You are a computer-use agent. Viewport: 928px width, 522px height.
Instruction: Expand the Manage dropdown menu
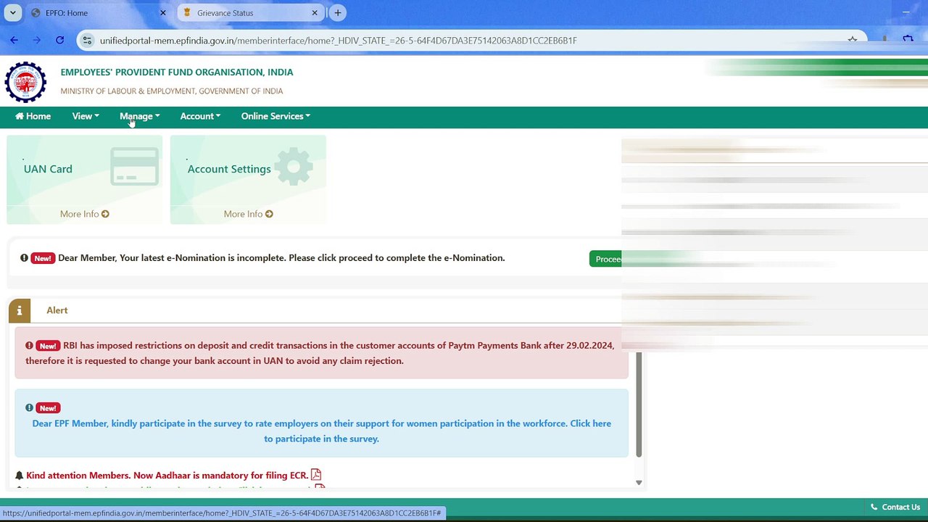coord(140,116)
